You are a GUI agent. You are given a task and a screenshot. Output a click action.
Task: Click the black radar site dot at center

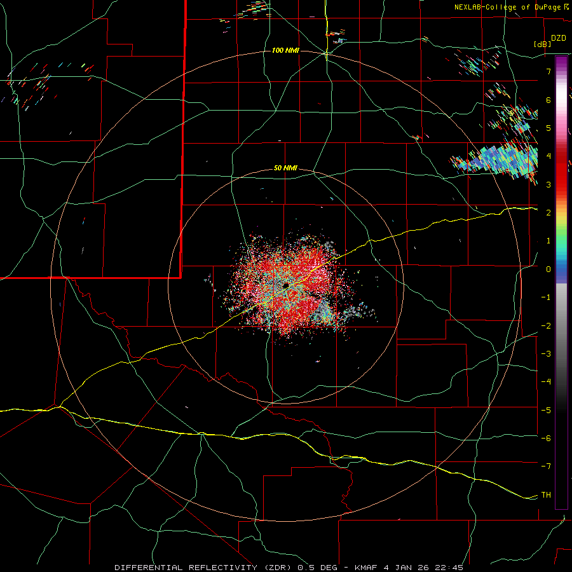(286, 285)
